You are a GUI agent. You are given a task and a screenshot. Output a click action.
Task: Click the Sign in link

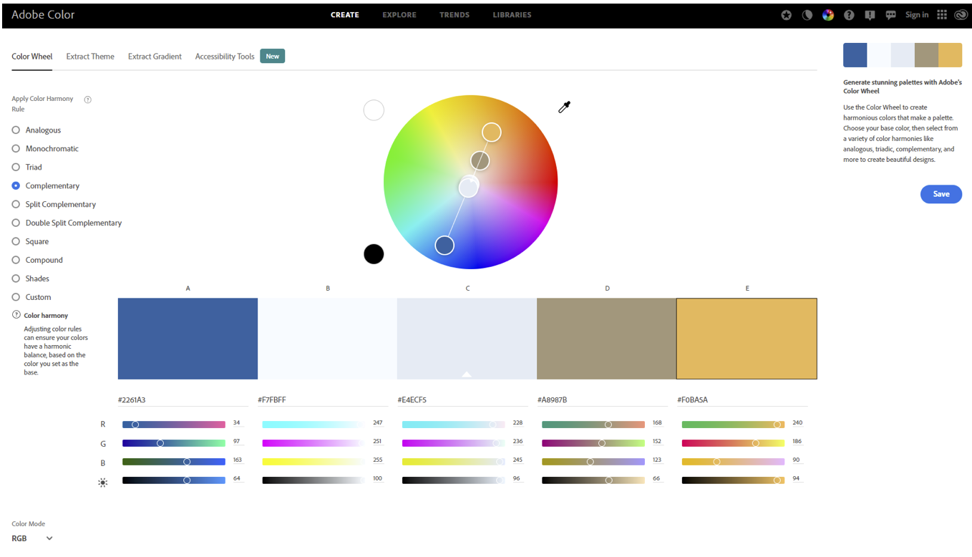917,15
